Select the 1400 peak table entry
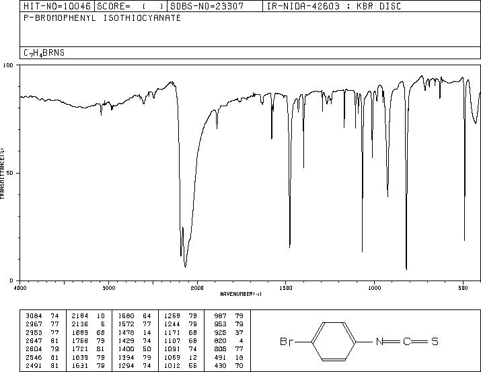Image resolution: width=481 pixels, height=372 pixels. (x=135, y=349)
